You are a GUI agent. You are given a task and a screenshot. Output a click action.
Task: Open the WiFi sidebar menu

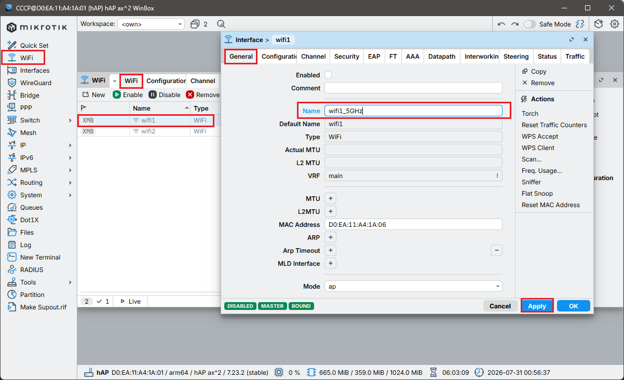(26, 58)
